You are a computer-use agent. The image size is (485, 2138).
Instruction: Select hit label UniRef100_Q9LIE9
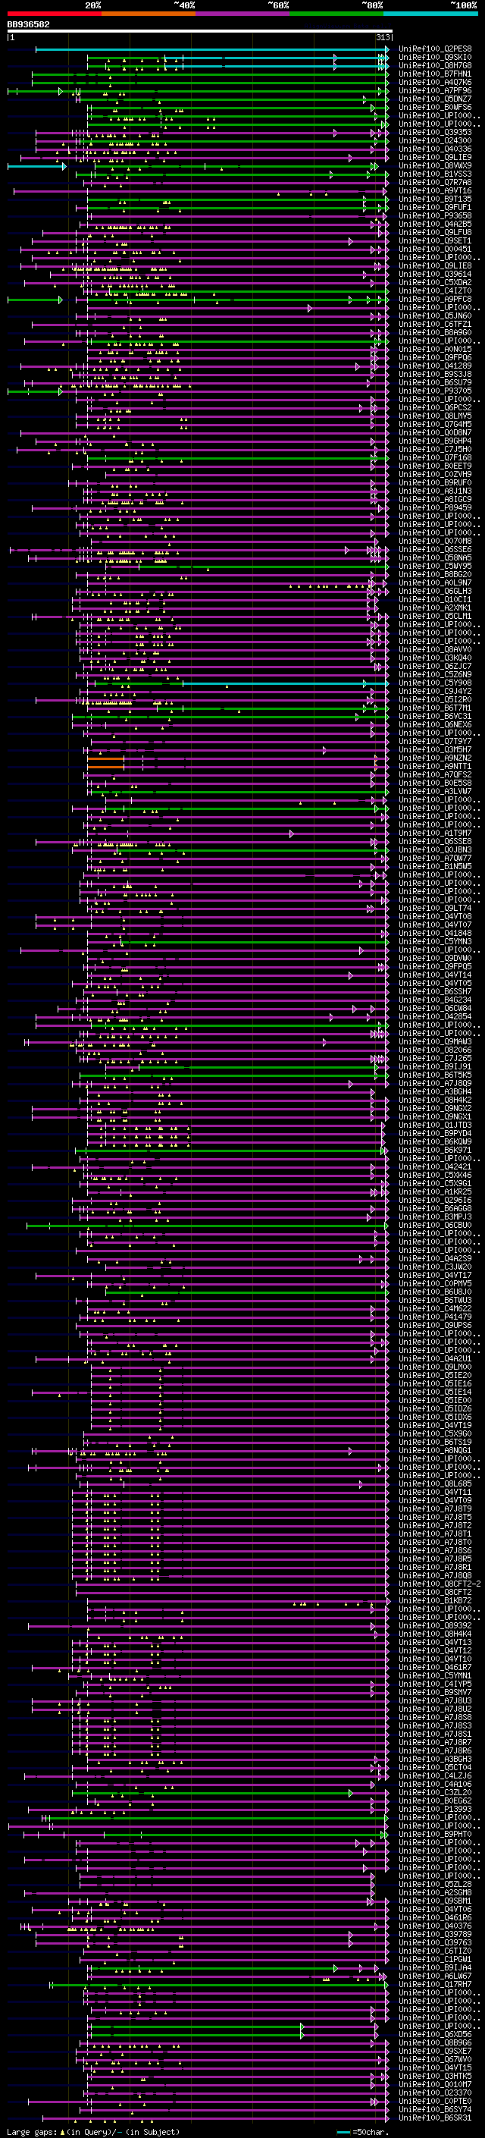coord(435,157)
